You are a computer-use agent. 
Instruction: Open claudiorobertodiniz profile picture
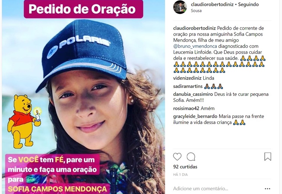[180, 7]
